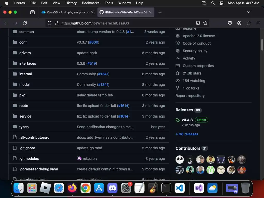The height and width of the screenshot is (198, 264).
Task: Open the Trash in the dock
Action: [x=245, y=188]
